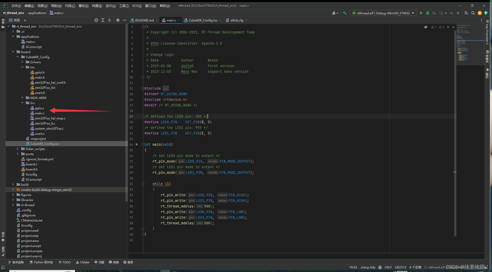This screenshot has width=492, height=272.
Task: Hide the project panel with minus icon
Action: 125,20
